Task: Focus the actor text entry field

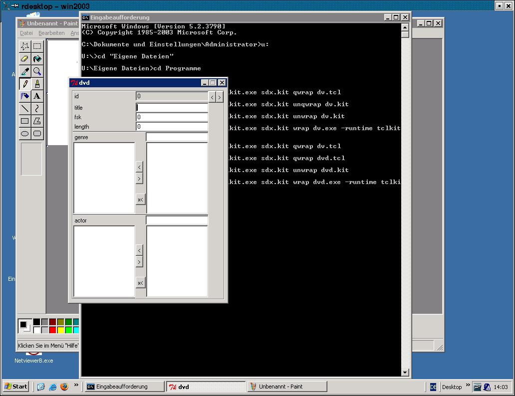Action: [x=177, y=220]
